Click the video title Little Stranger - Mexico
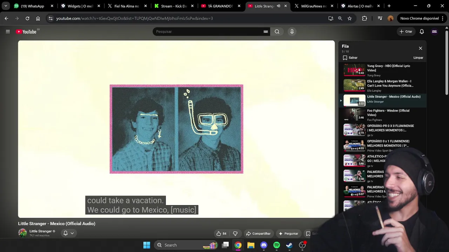Screen dimensions: 449x252 click(x=56, y=224)
